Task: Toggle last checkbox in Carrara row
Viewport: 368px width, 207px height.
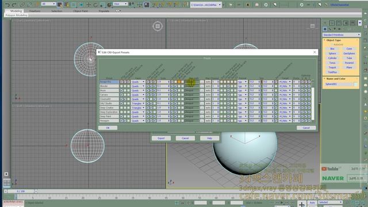Action: coord(309,95)
